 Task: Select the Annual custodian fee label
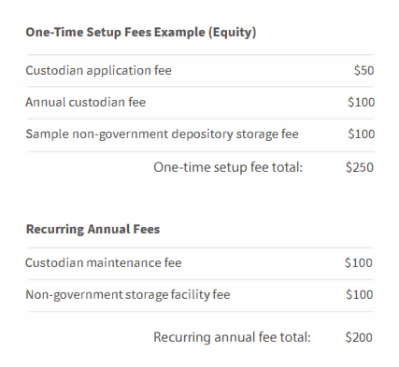click(85, 102)
